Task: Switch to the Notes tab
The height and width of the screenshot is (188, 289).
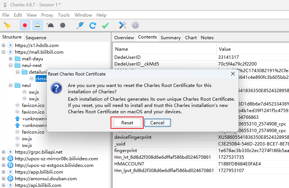Action: 207,37
